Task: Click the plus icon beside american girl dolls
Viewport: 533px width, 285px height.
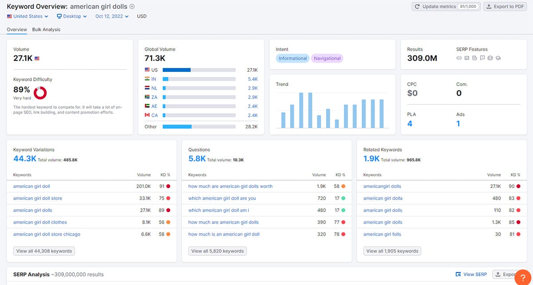Action: click(x=131, y=7)
